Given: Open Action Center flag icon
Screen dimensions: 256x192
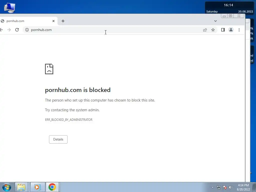Looking at the screenshot, I should coord(225,187).
